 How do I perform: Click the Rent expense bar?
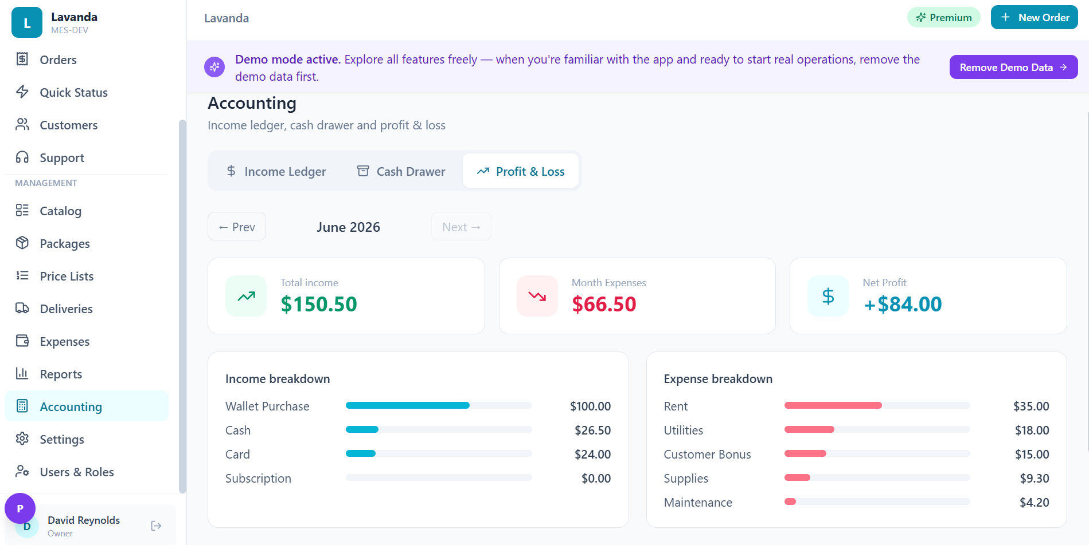click(x=877, y=405)
